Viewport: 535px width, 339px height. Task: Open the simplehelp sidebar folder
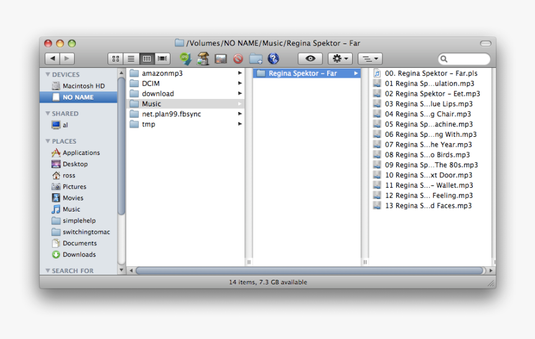point(78,221)
